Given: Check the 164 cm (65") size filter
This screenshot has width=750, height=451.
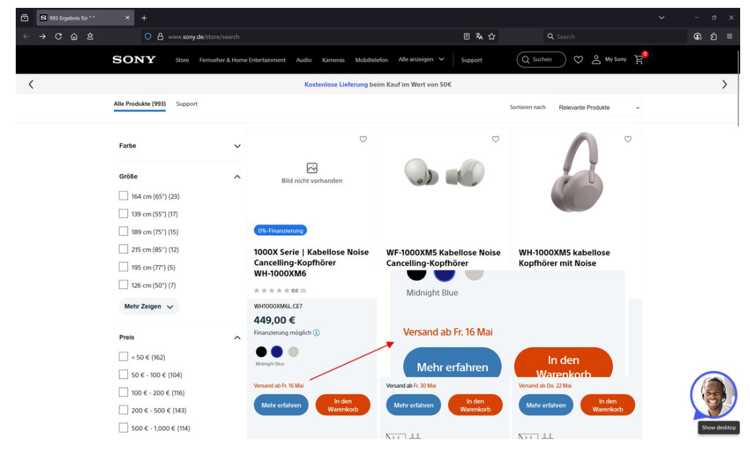Looking at the screenshot, I should tap(123, 196).
